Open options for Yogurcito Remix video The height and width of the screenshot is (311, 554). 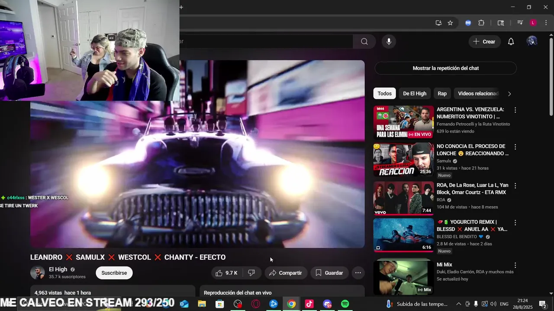point(515,222)
